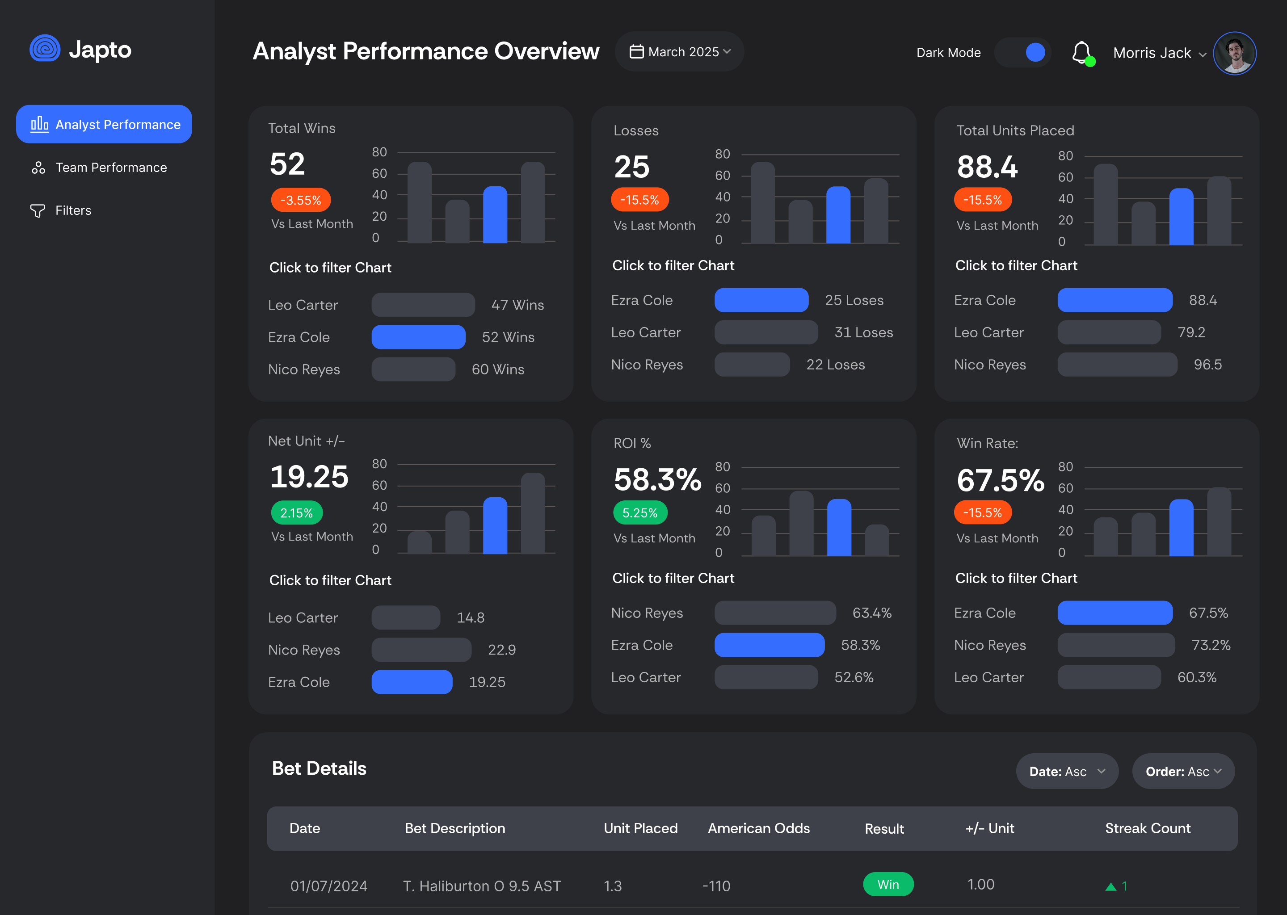Image resolution: width=1287 pixels, height=915 pixels.
Task: Click the -3.55% badge under Total Wins
Action: [x=300, y=200]
